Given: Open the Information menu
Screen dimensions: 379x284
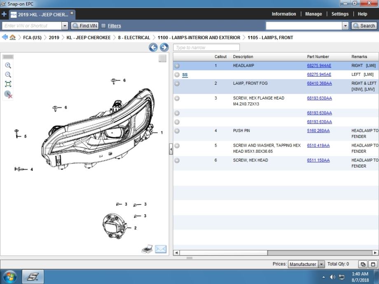Looking at the screenshot, I should click(x=283, y=14).
